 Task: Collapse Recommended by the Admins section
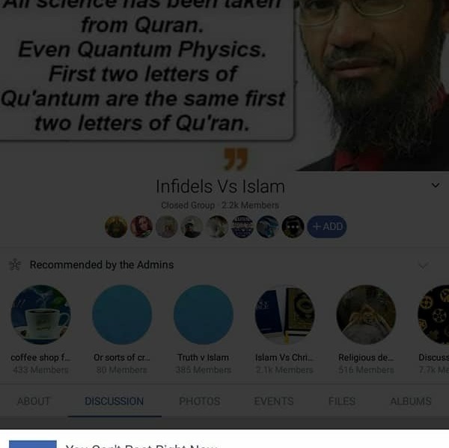click(x=424, y=265)
